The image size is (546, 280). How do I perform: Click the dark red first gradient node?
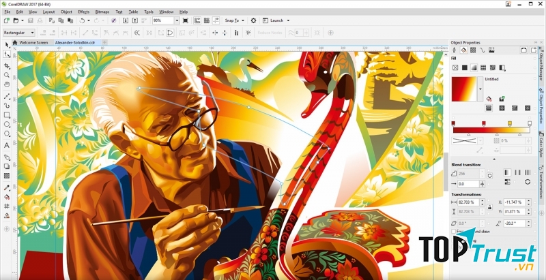pyautogui.click(x=453, y=123)
